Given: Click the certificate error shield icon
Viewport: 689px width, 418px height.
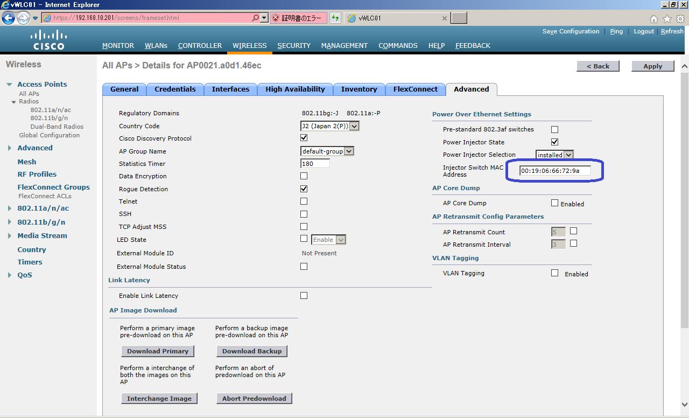Looking at the screenshot, I should point(276,18).
